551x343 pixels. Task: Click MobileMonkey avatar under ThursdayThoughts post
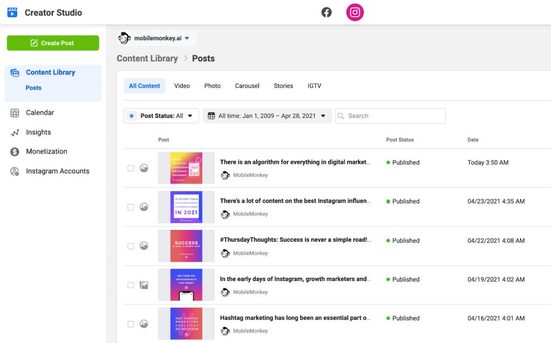(225, 253)
